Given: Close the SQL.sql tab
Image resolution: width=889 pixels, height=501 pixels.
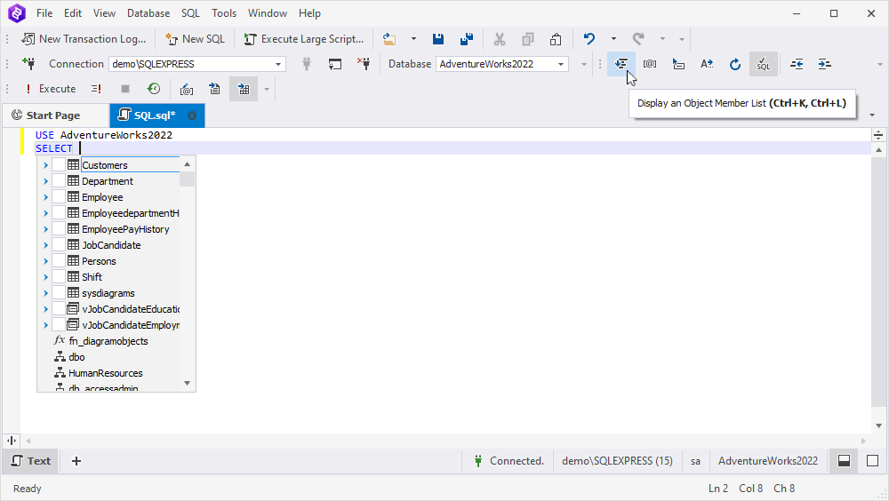Looking at the screenshot, I should point(192,115).
